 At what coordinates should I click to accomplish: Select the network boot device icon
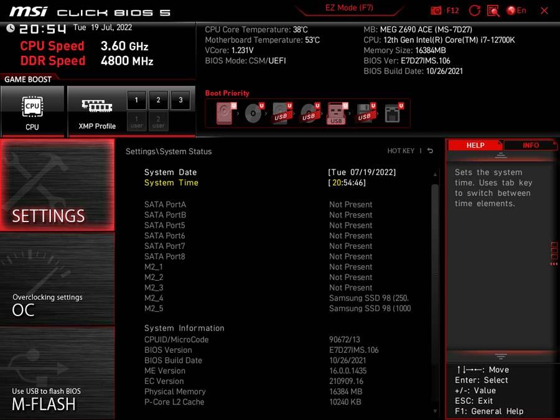(x=394, y=113)
